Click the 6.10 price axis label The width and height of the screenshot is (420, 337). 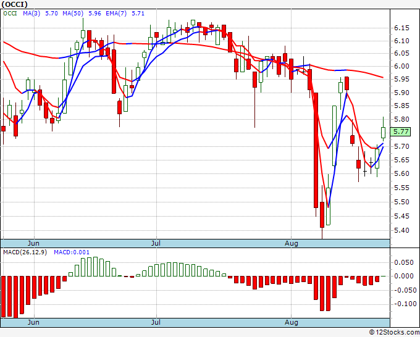(401, 41)
